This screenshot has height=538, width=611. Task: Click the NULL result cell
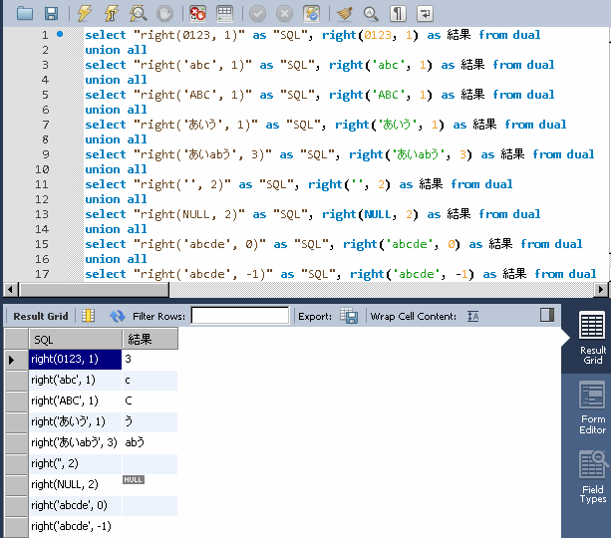[x=134, y=480]
